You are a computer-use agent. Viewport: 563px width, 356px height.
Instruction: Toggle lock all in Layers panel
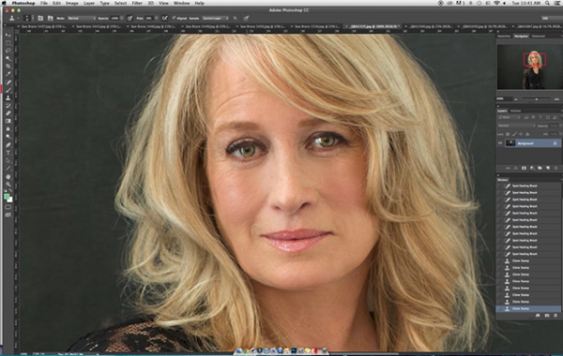(x=527, y=134)
